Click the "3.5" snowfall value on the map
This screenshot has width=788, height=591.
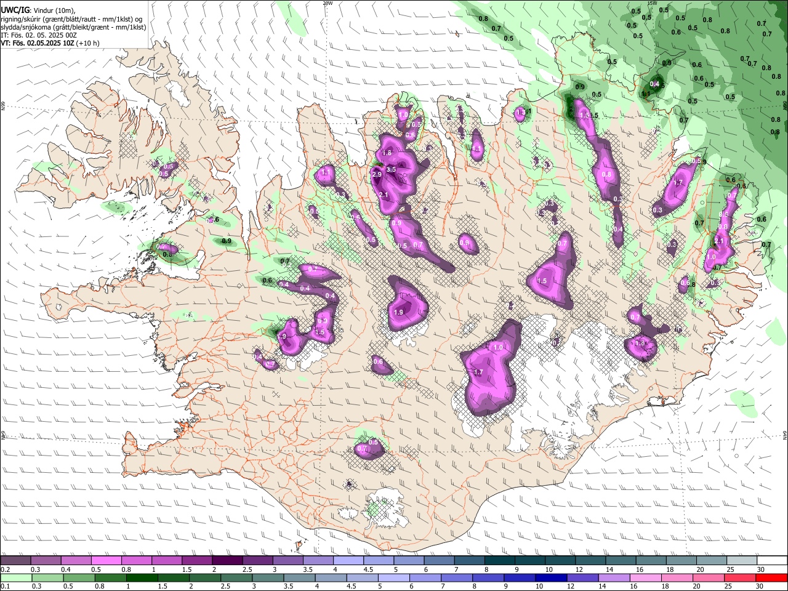[391, 169]
